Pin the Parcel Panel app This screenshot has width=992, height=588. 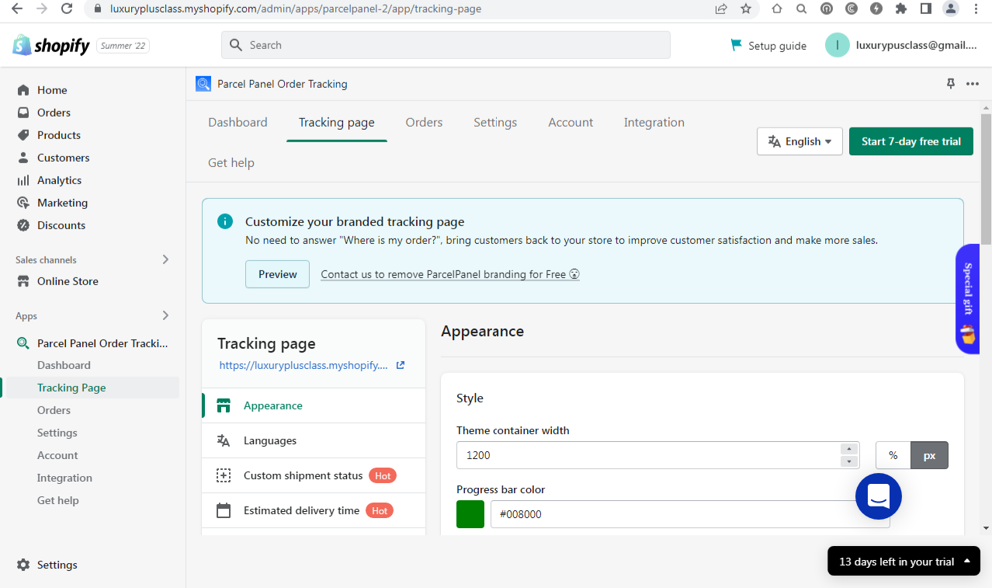point(951,84)
